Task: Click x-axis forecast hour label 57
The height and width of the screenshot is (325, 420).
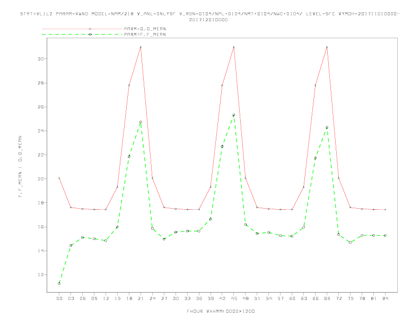Action: tap(281, 298)
